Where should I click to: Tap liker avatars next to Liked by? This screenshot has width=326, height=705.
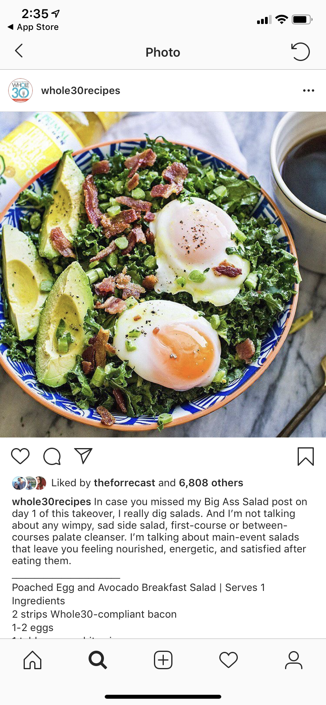29,483
